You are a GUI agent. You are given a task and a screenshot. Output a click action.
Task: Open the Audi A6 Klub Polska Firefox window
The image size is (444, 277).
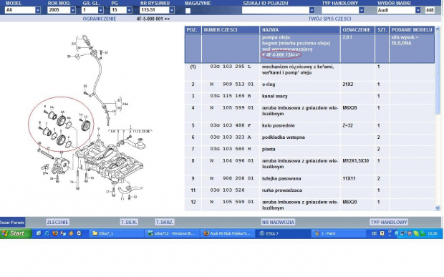coord(228,233)
